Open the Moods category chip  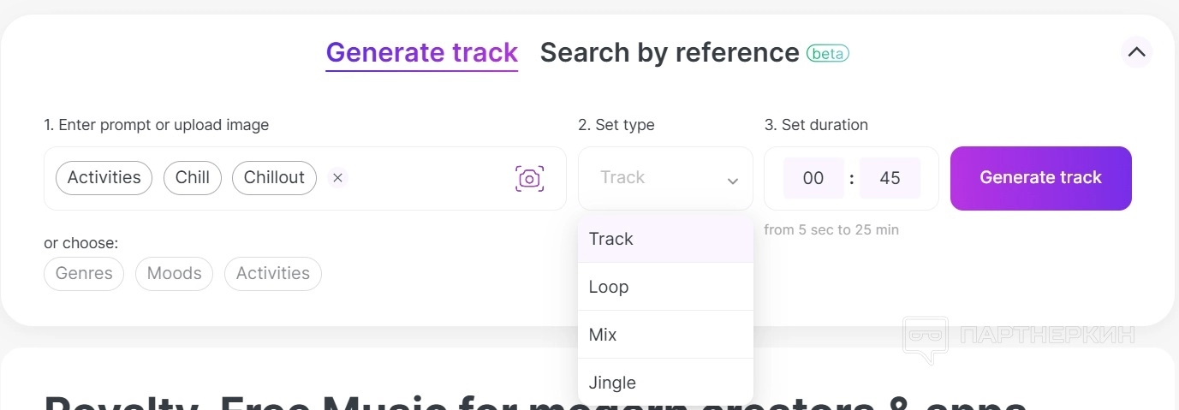(x=174, y=274)
